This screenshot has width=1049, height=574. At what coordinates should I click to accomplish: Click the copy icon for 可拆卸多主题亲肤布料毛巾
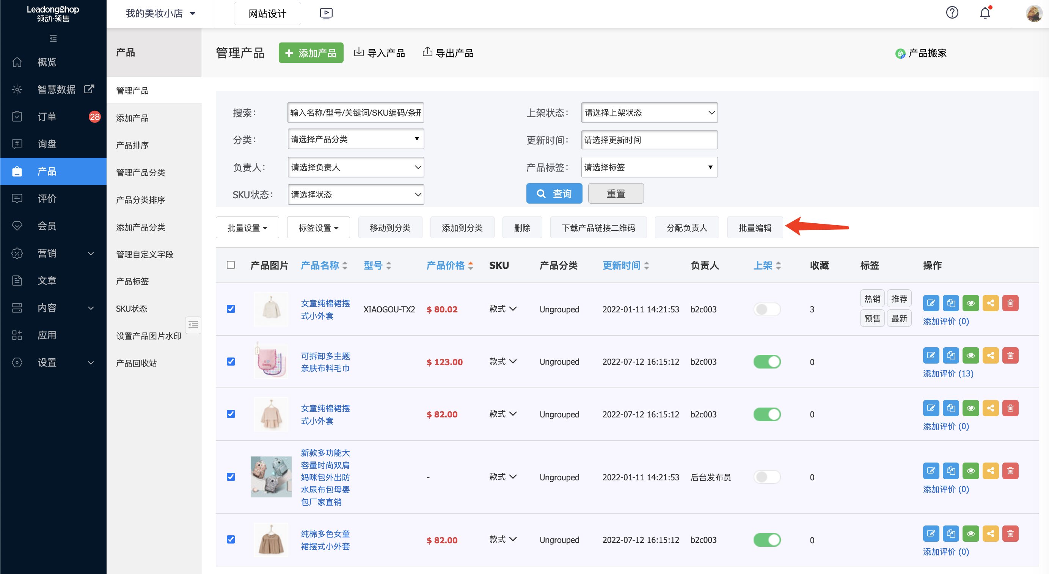coord(951,355)
